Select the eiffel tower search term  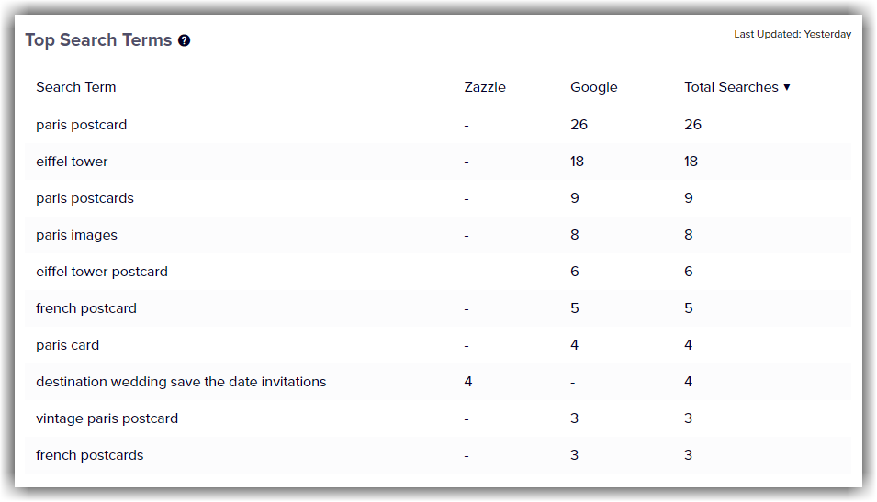point(72,162)
